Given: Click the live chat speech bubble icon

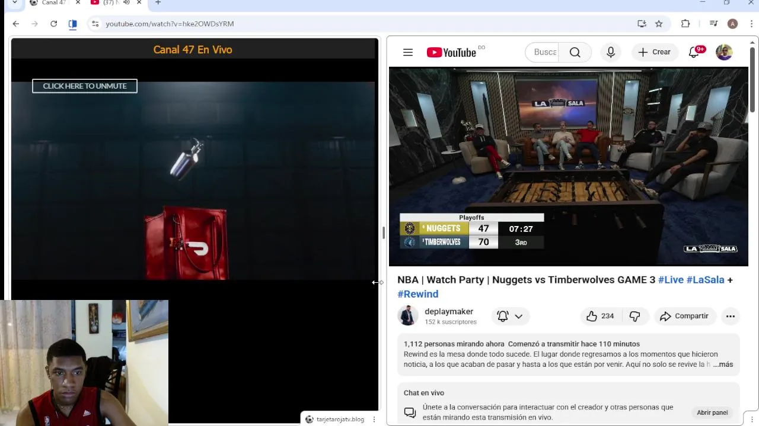Looking at the screenshot, I should (x=410, y=412).
